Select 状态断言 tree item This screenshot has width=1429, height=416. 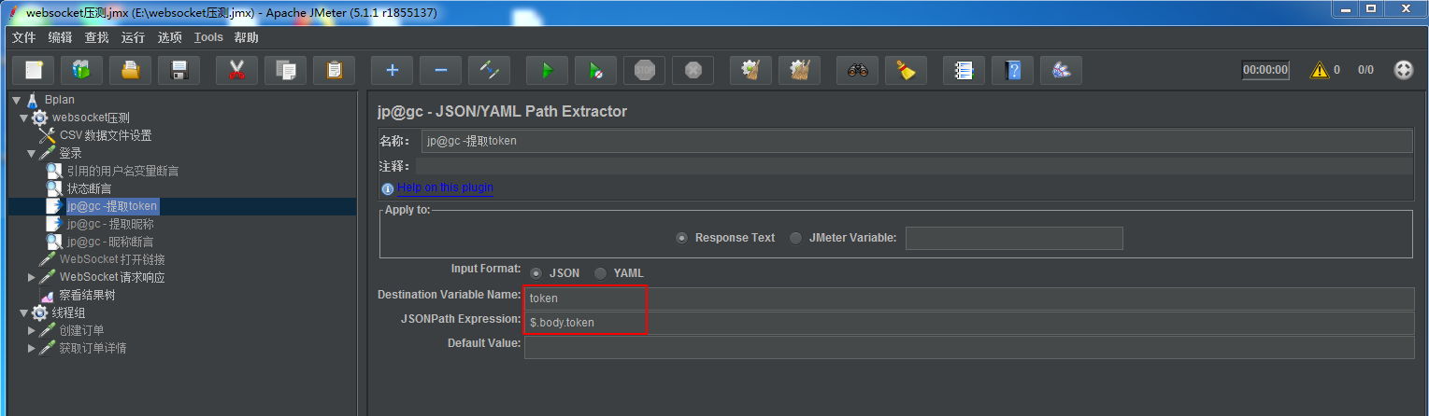click(x=90, y=188)
